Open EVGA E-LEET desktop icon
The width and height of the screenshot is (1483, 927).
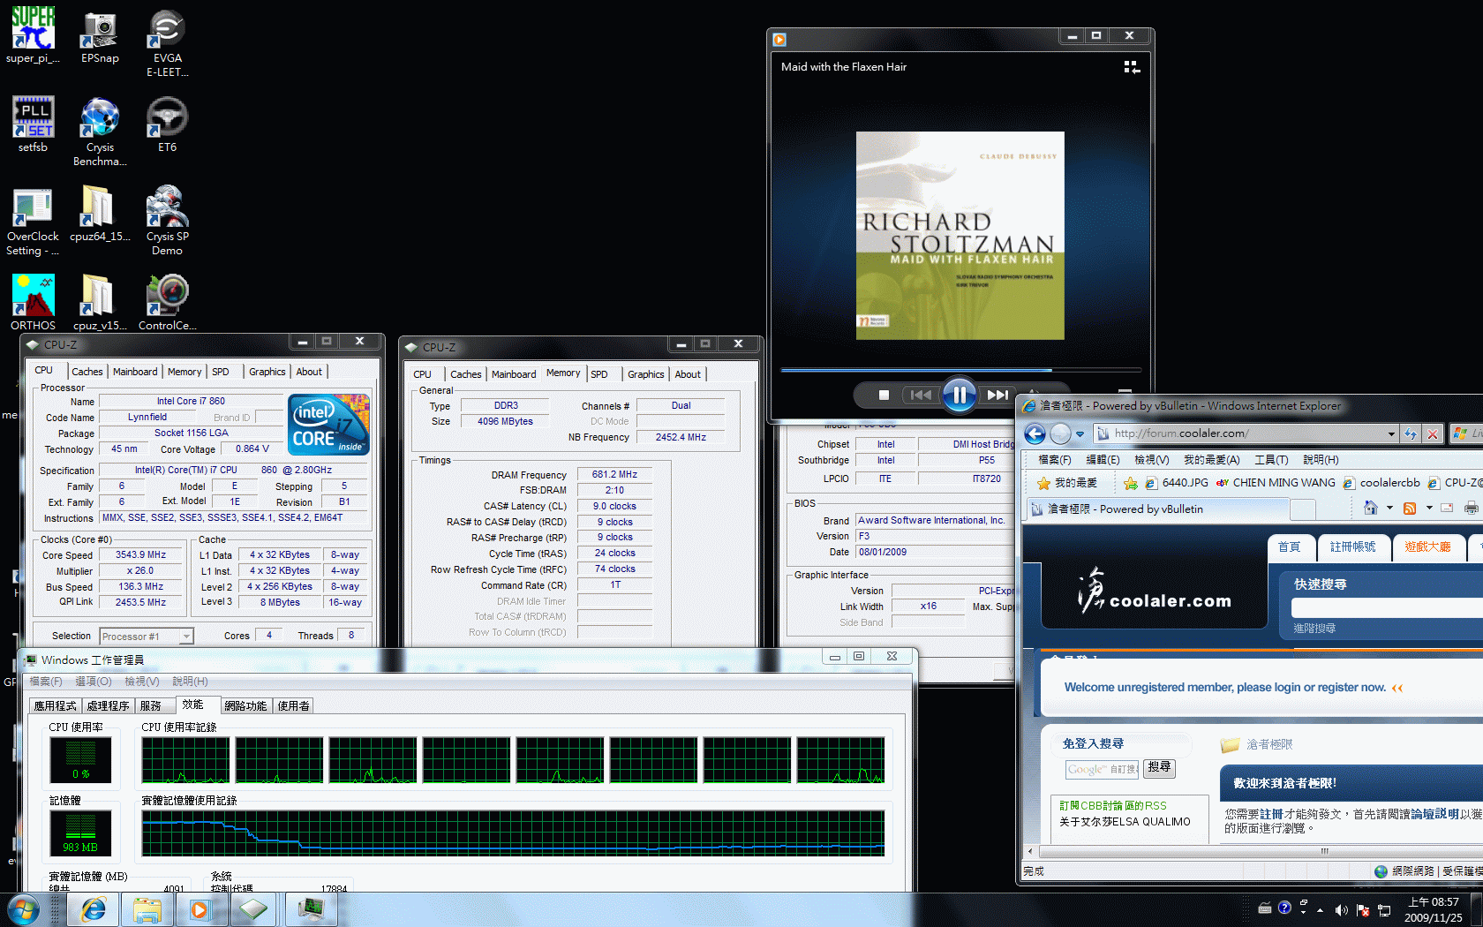tap(167, 42)
